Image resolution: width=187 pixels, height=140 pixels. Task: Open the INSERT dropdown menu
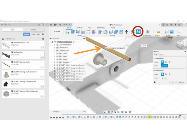[x=169, y=35]
